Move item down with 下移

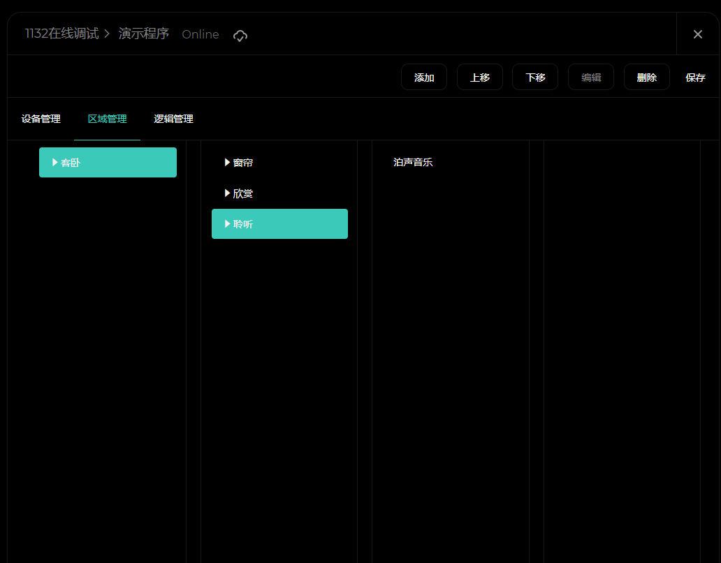coord(535,78)
